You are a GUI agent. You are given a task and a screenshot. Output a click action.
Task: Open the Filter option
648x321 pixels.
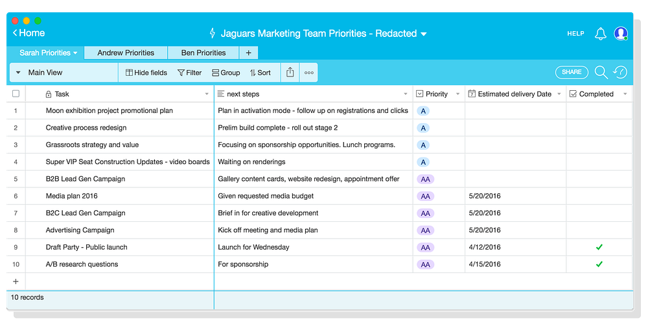tap(190, 73)
